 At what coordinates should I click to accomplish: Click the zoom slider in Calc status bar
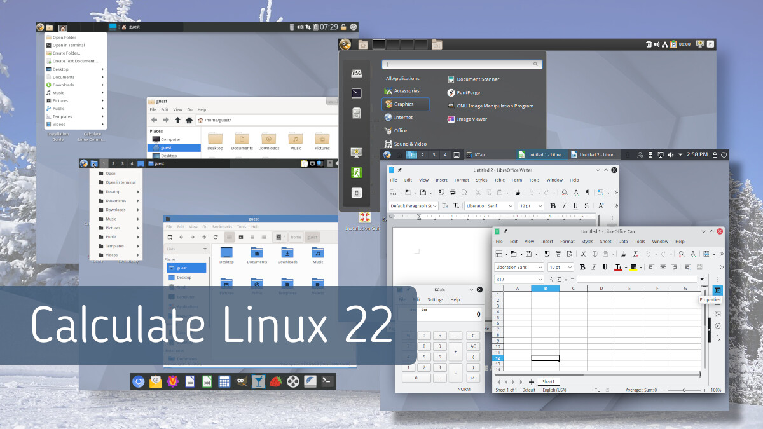(x=684, y=390)
